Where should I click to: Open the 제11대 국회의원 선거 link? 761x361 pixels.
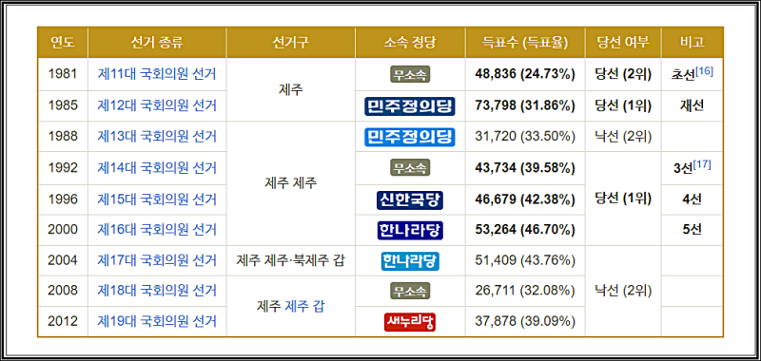point(157,74)
